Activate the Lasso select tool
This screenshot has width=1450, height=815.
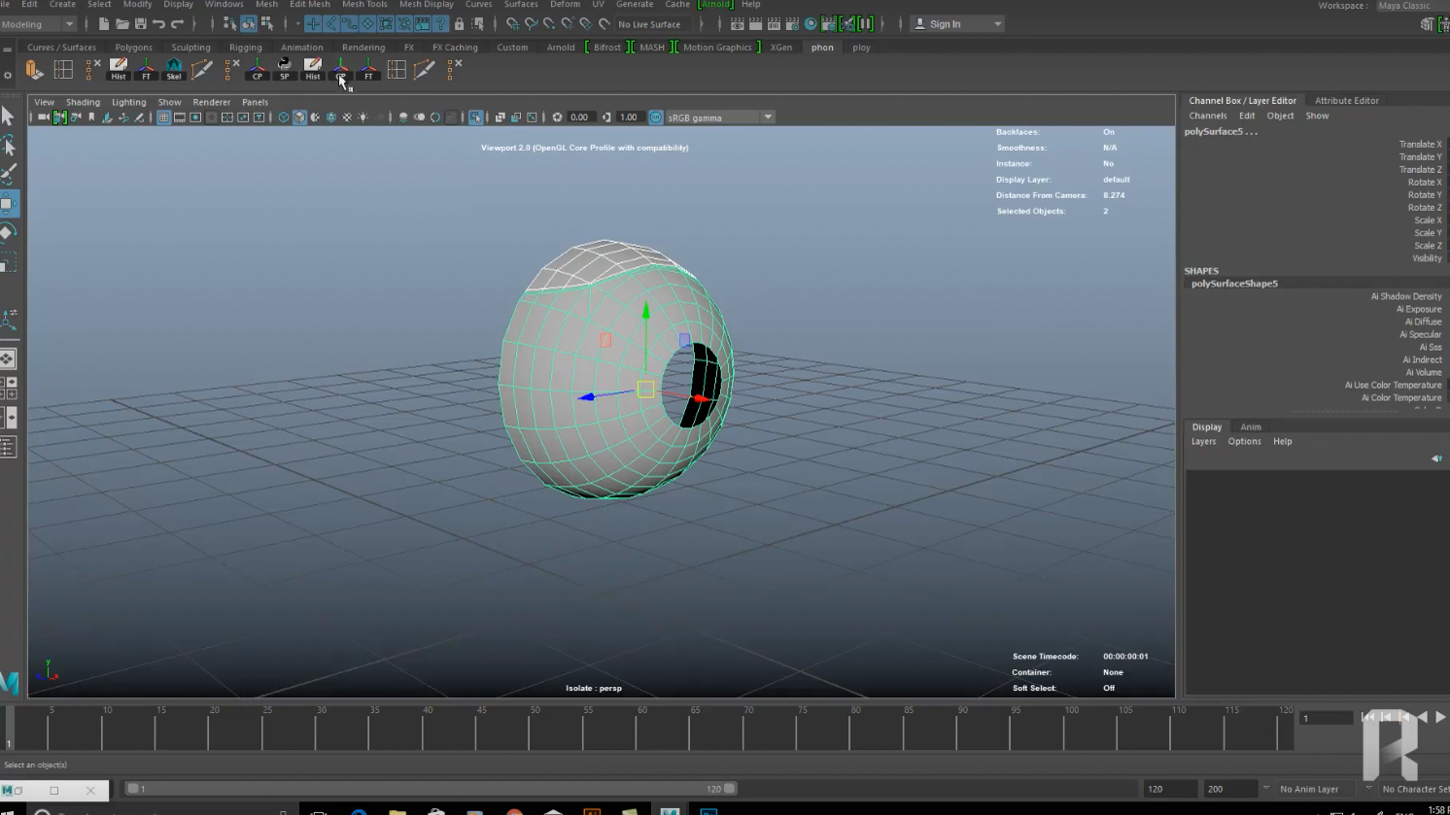(9, 146)
